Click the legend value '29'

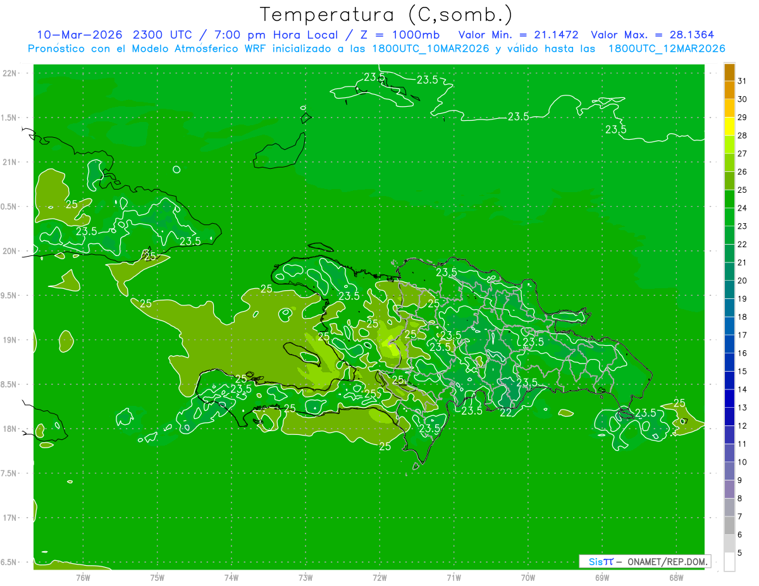click(x=743, y=117)
